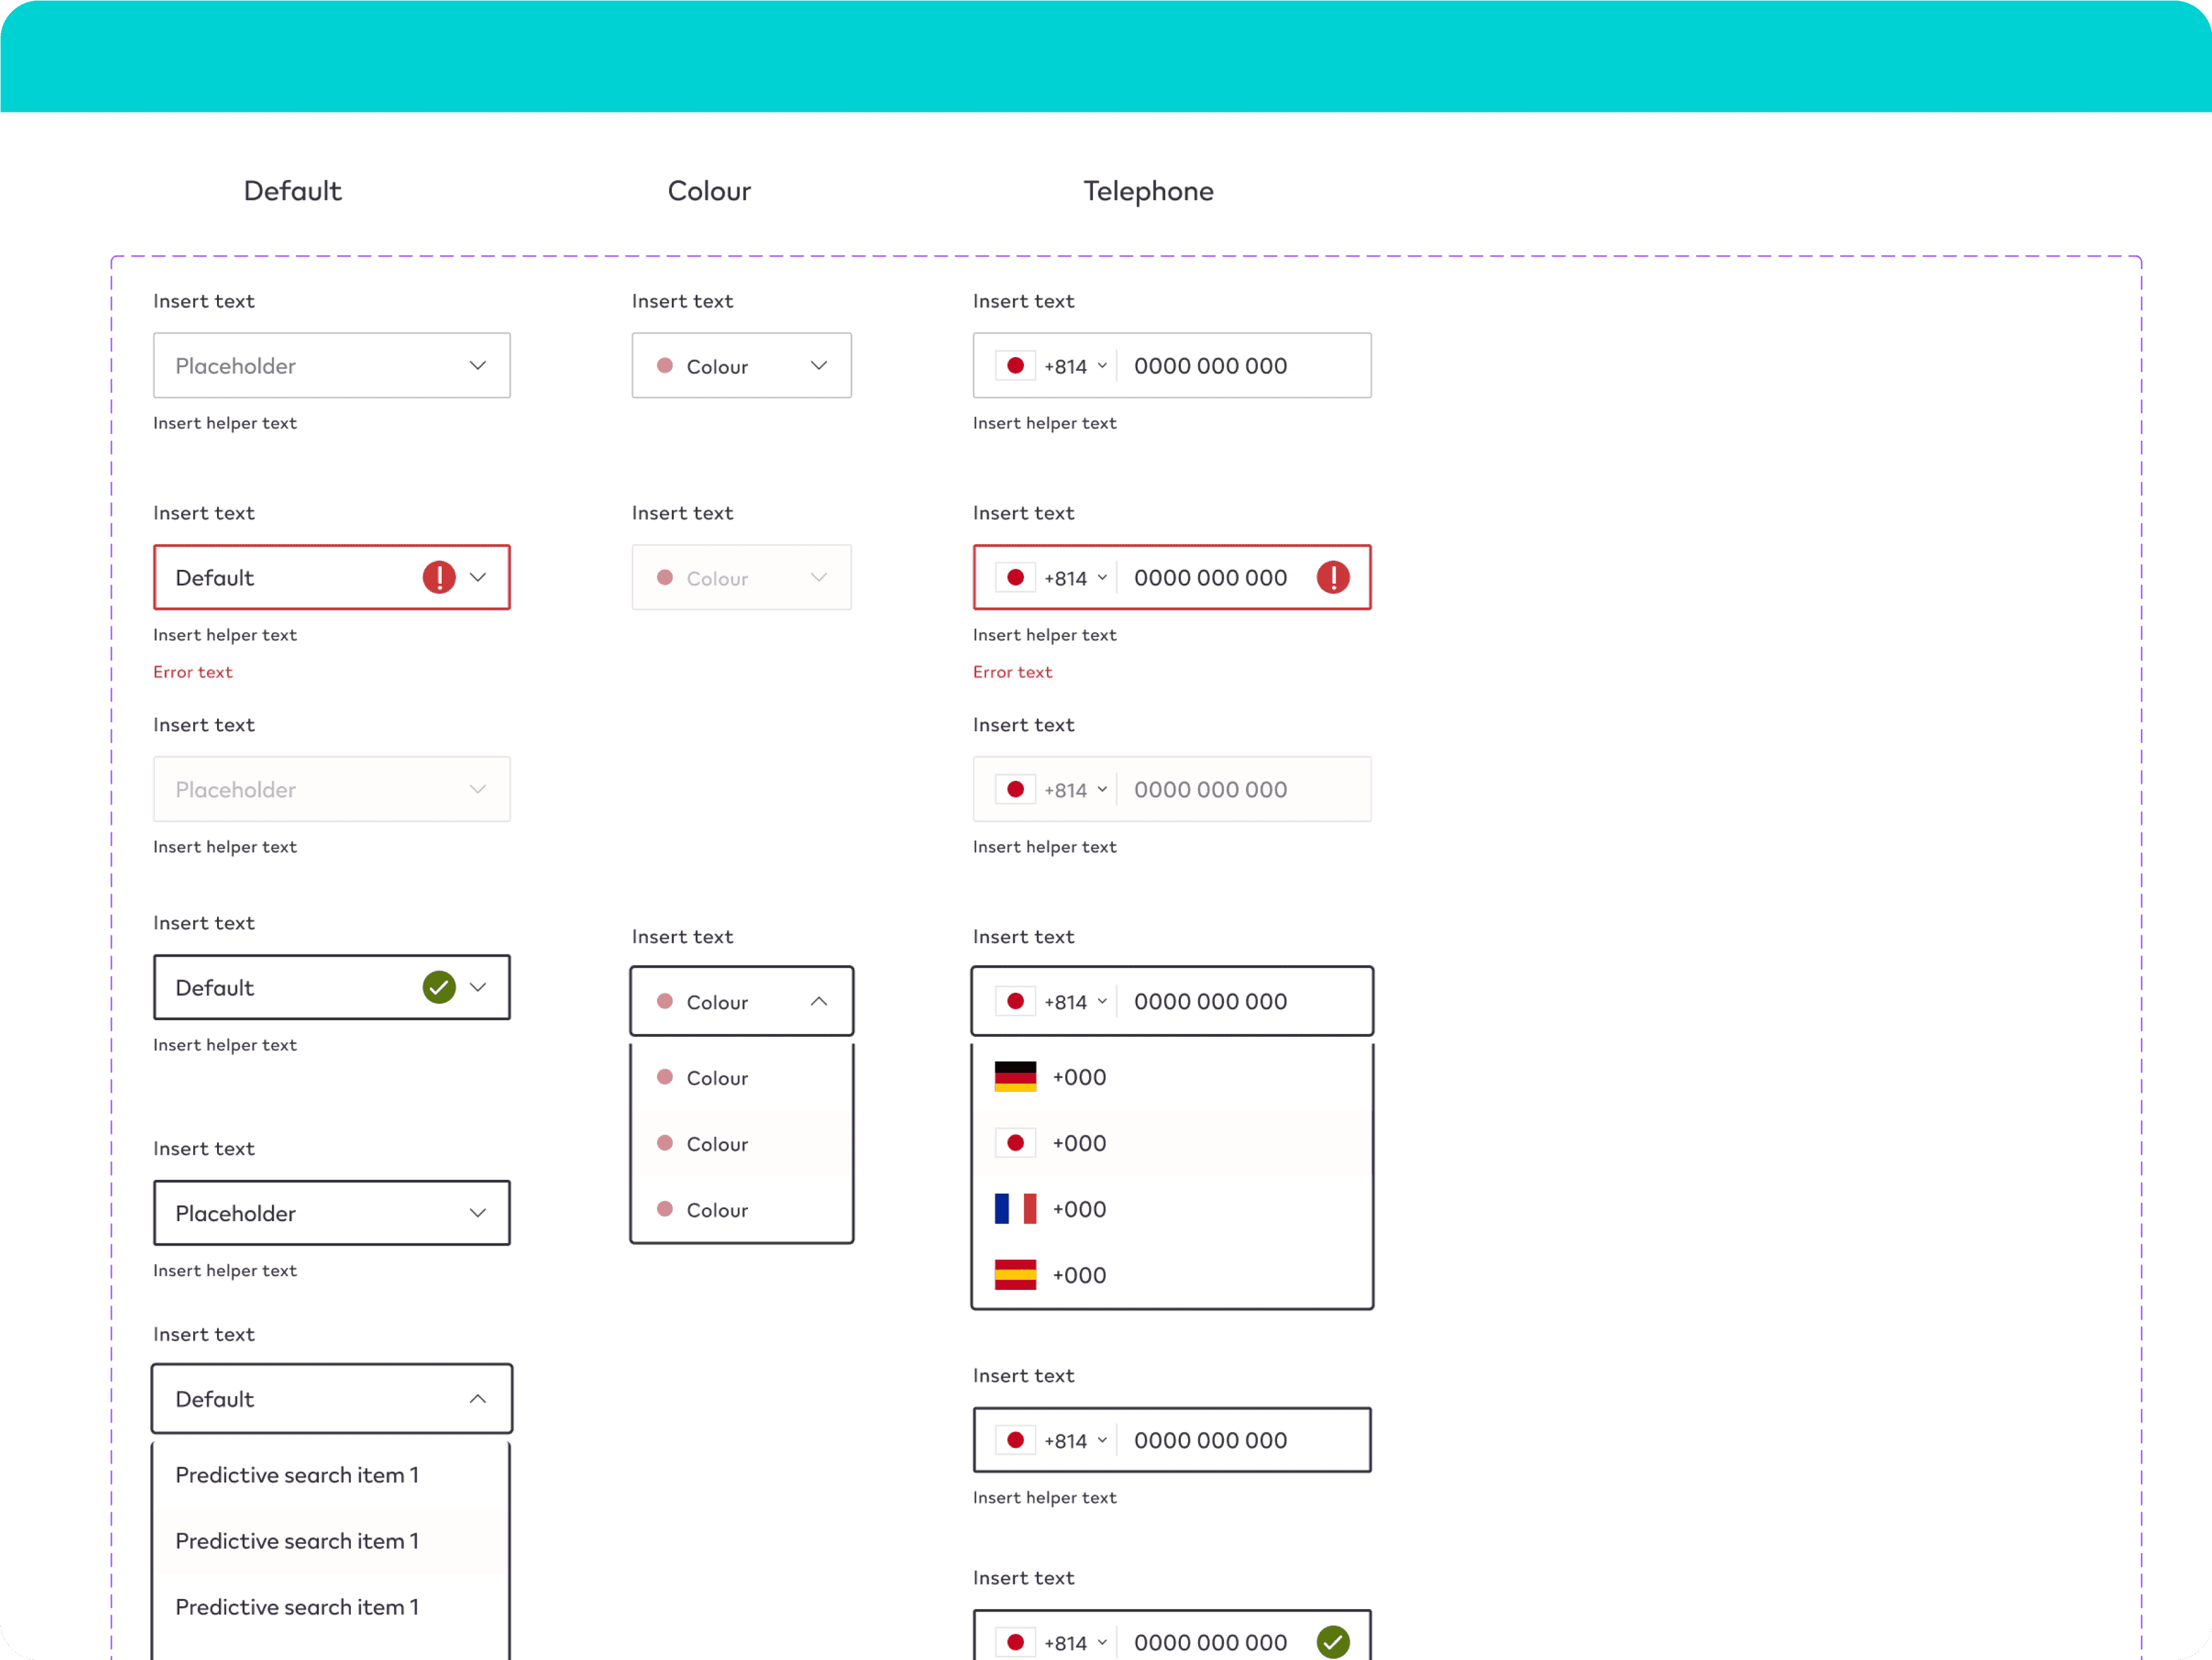The width and height of the screenshot is (2212, 1660).
Task: Click the number input in the error telephone field
Action: click(1210, 578)
